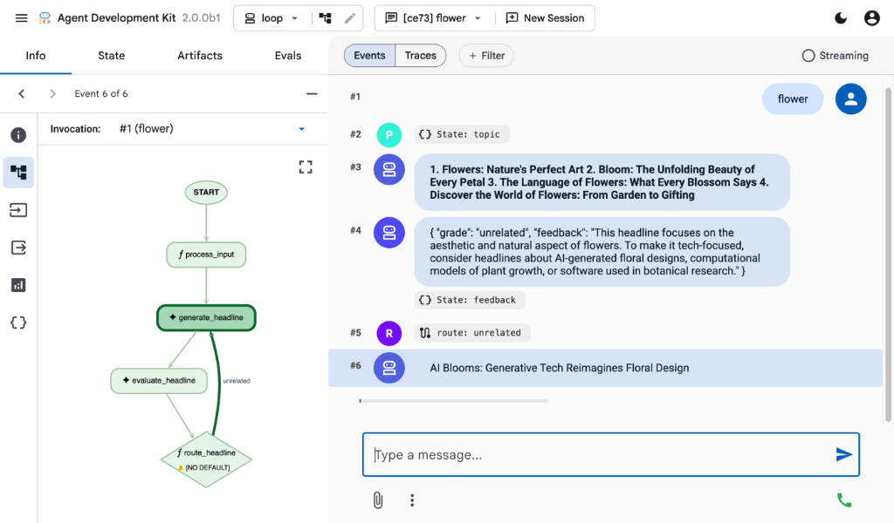Enable the Streaming radio toggle
This screenshot has width=894, height=523.
(808, 56)
